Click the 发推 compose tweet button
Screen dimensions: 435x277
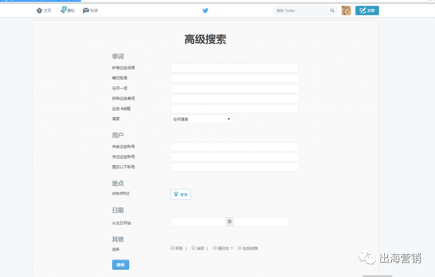coord(367,11)
